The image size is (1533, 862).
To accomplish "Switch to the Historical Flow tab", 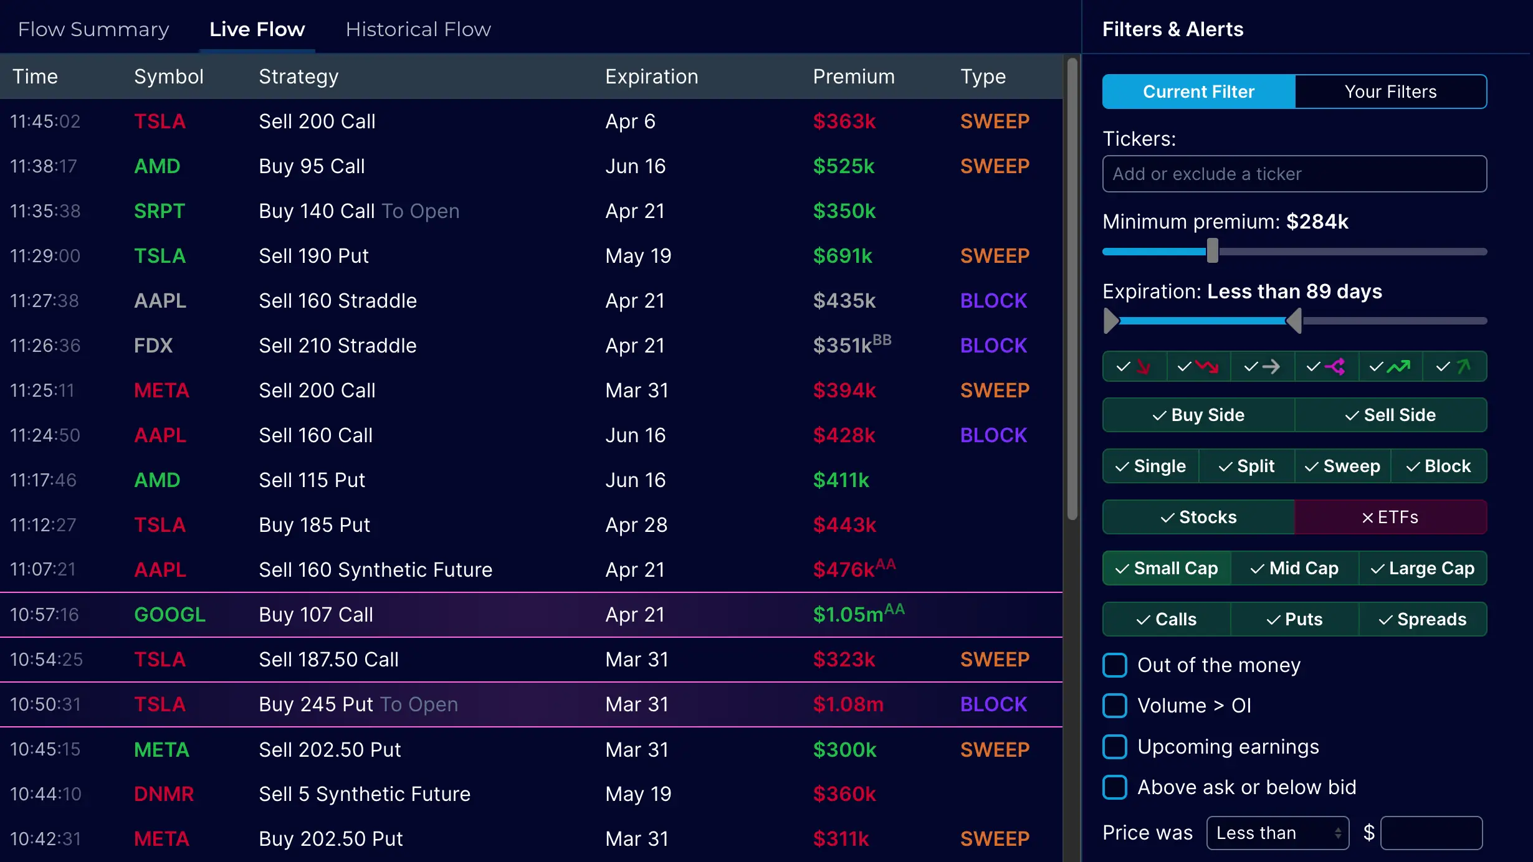I will point(419,29).
